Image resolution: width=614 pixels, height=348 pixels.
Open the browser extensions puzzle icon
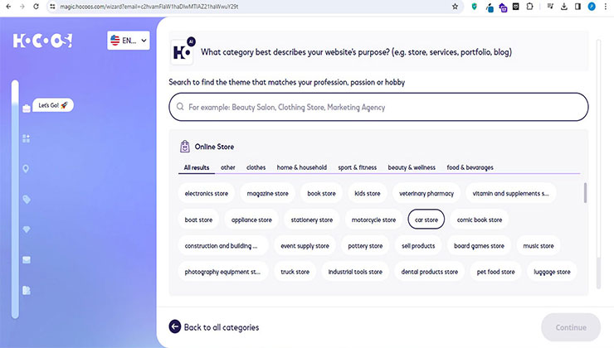tap(530, 7)
